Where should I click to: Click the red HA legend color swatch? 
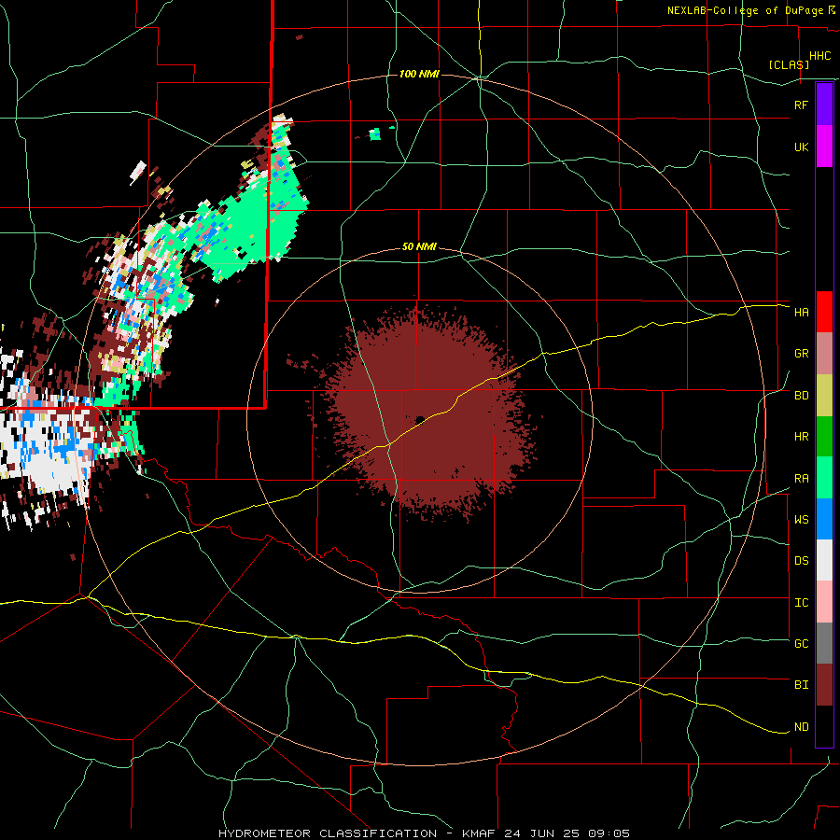tap(824, 312)
